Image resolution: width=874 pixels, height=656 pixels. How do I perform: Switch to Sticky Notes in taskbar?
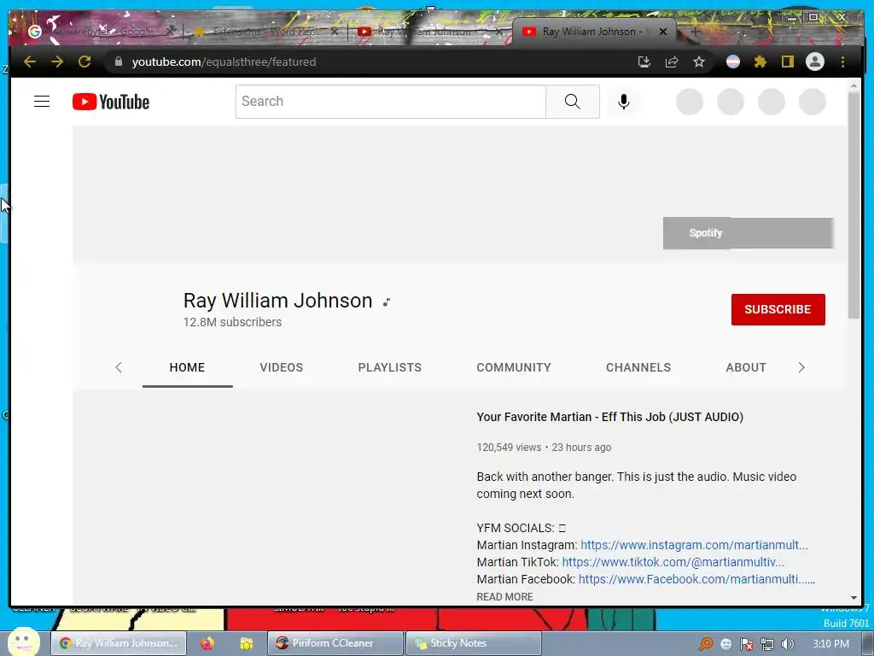473,643
